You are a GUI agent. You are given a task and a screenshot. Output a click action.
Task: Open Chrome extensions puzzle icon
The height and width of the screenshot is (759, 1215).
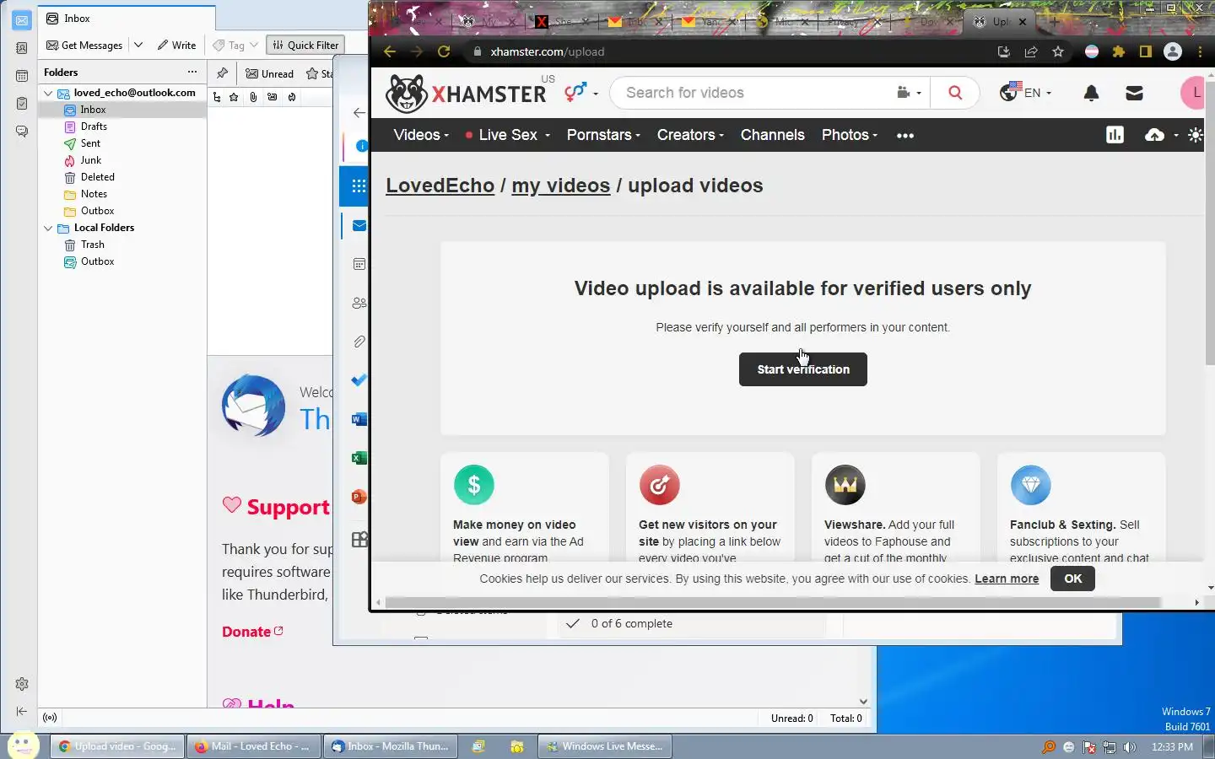(1119, 51)
